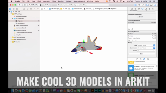Open the Quick Help inspector
This screenshot has height=93, width=166.
(135, 9)
